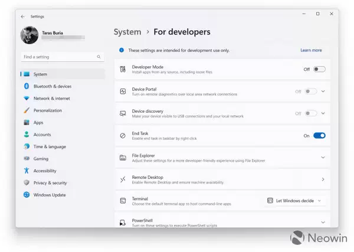354x252 pixels.
Task: Click the Apps icon in sidebar
Action: [27, 122]
